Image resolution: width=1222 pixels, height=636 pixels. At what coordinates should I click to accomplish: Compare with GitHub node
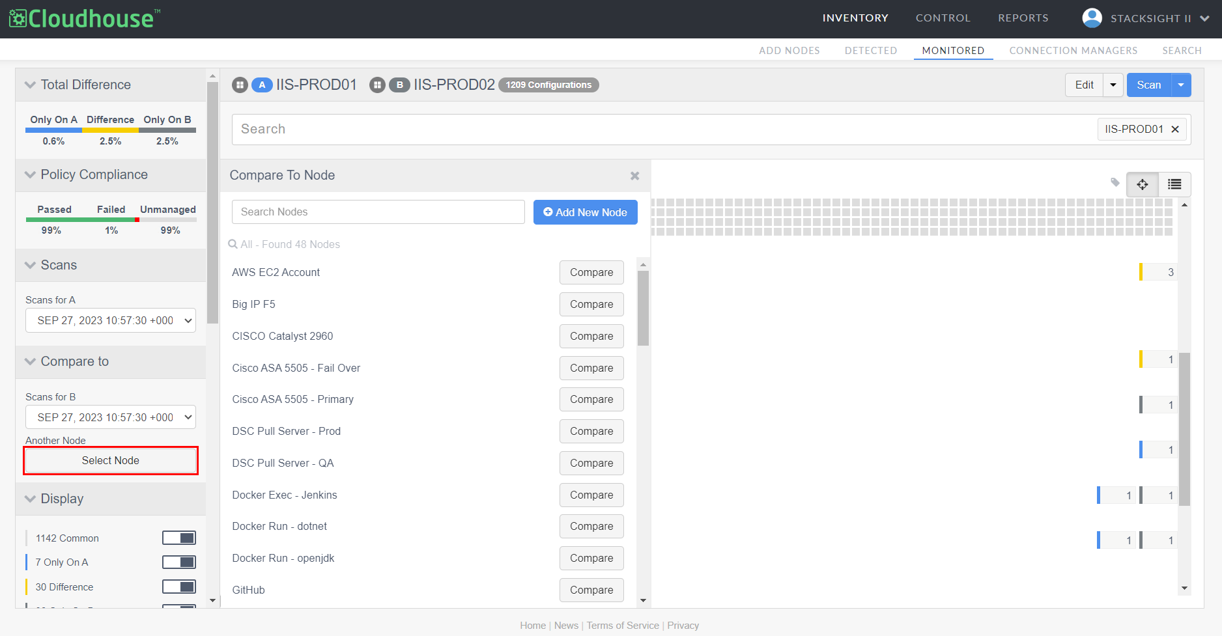tap(591, 590)
